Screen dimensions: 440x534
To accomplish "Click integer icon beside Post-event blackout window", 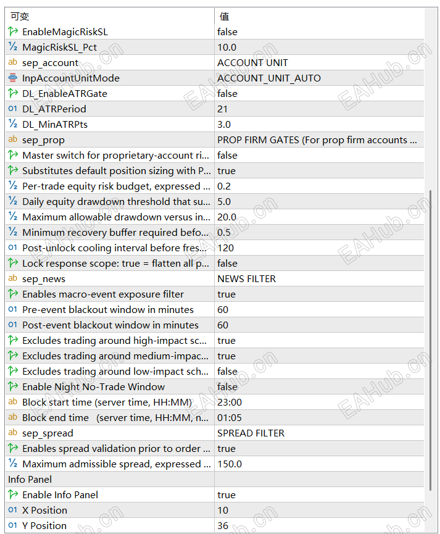I will tap(13, 325).
